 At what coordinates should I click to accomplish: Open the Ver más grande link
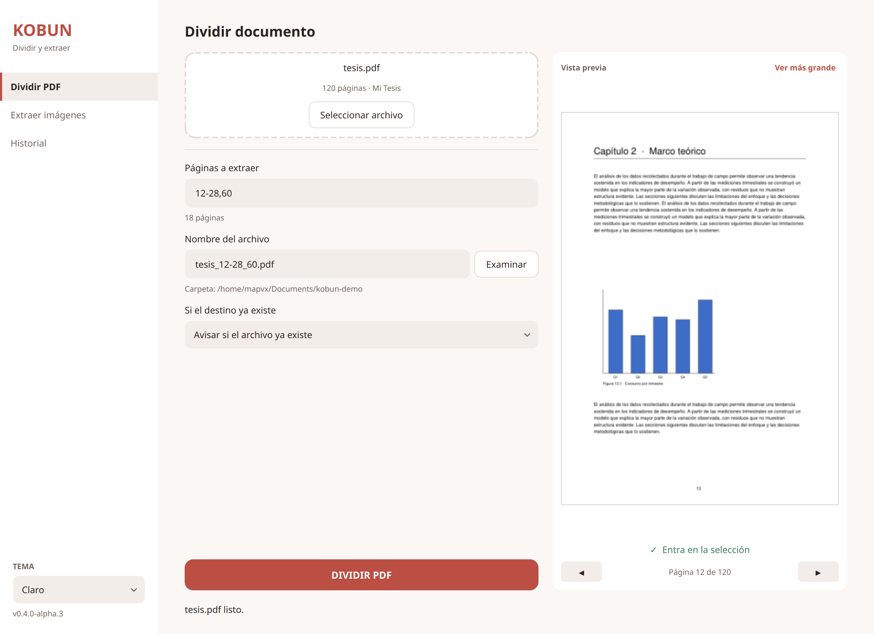(805, 68)
